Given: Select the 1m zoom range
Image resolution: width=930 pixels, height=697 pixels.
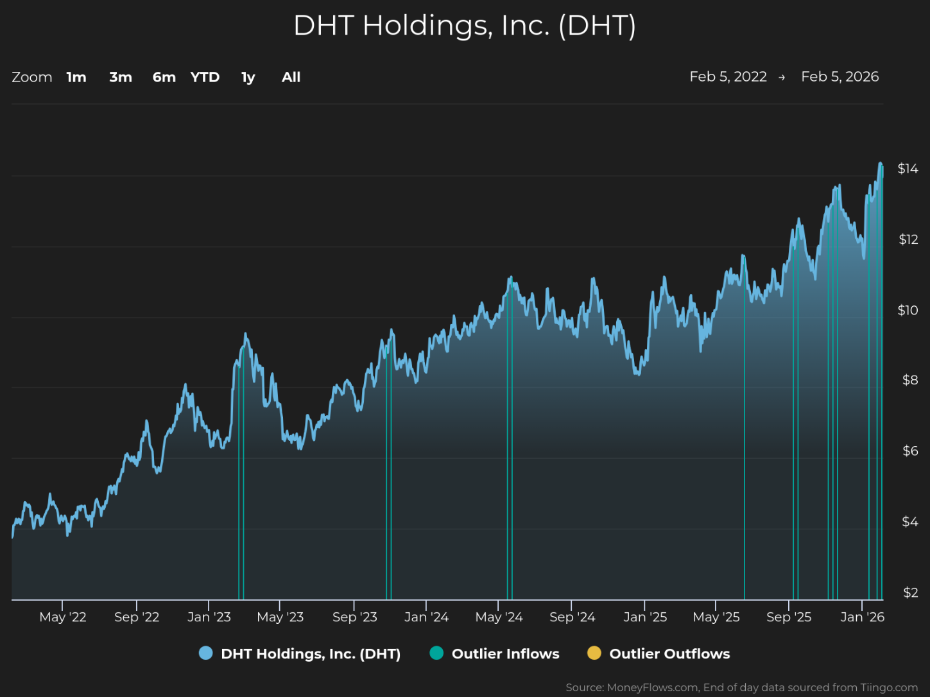Looking at the screenshot, I should (76, 77).
